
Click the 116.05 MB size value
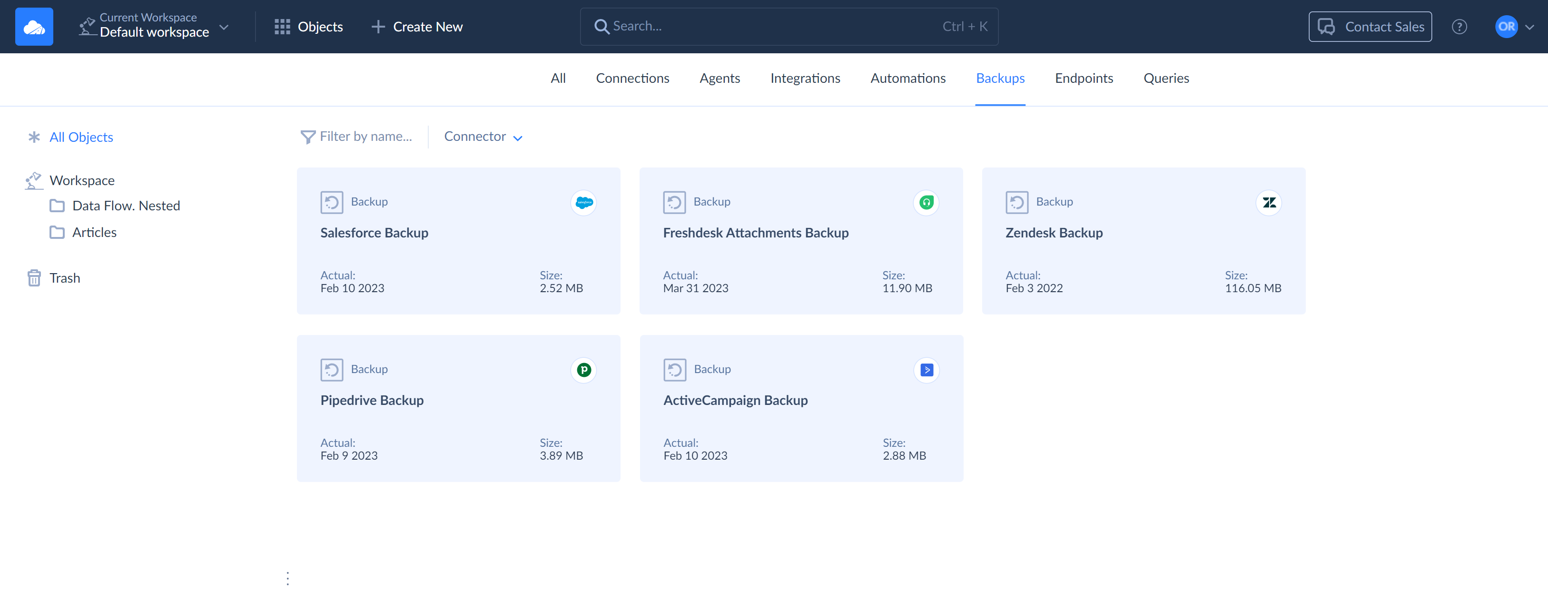pos(1253,288)
